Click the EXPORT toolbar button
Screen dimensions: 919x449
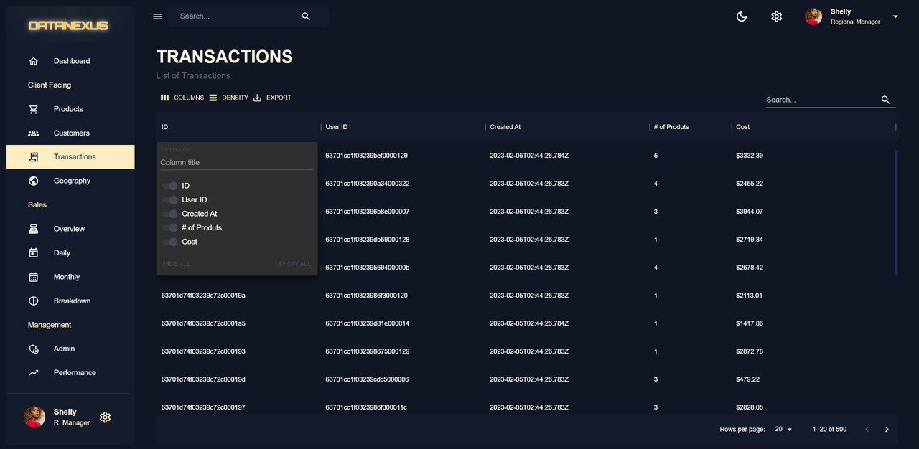(x=272, y=98)
